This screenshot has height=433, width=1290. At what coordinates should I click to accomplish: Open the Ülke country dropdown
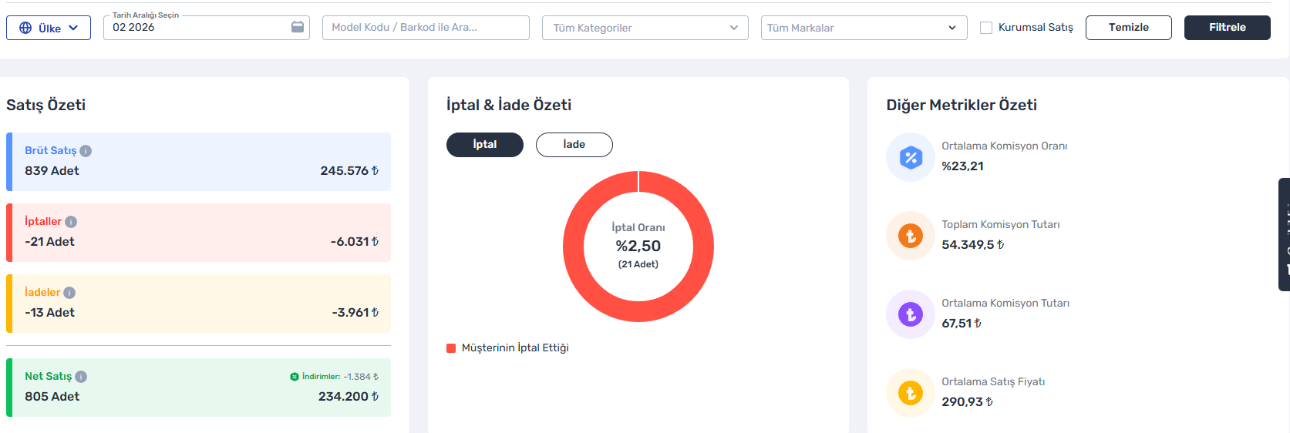click(x=49, y=28)
